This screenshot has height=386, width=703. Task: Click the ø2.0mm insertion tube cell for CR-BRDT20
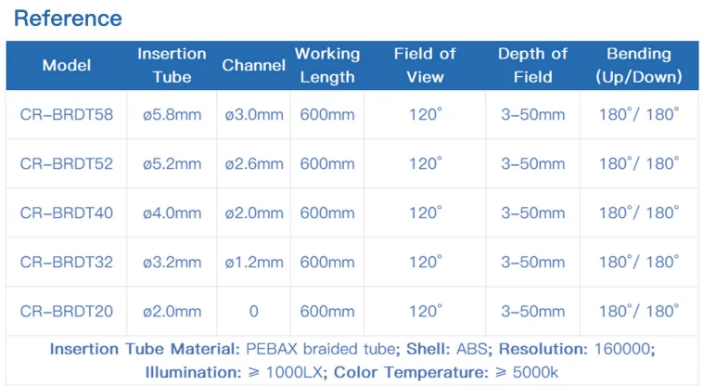coord(173,312)
